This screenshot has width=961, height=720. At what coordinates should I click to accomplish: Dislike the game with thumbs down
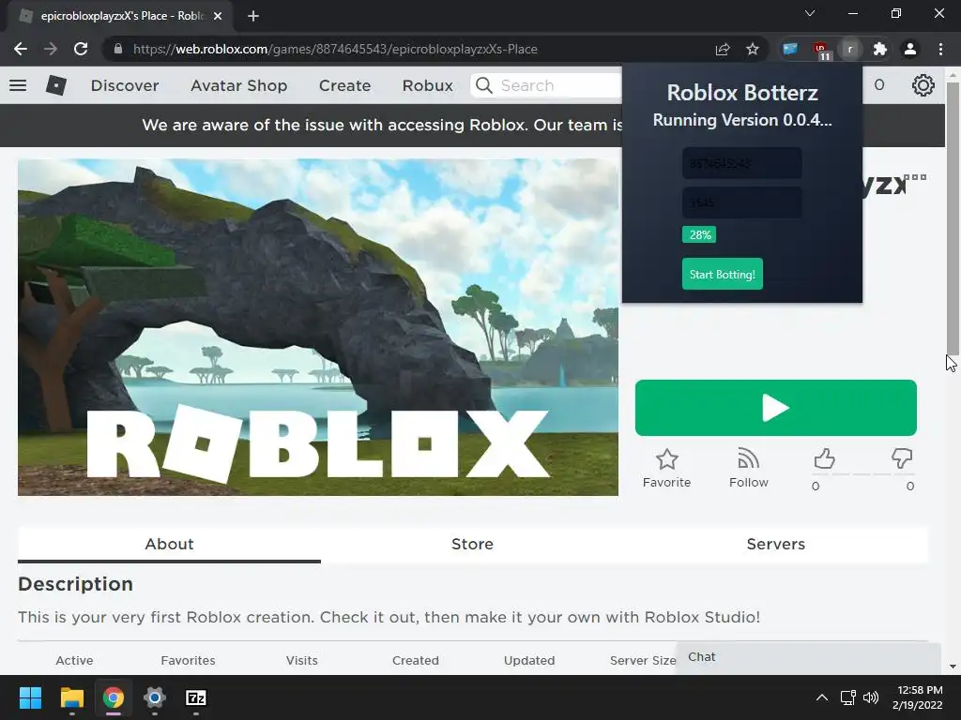[902, 458]
